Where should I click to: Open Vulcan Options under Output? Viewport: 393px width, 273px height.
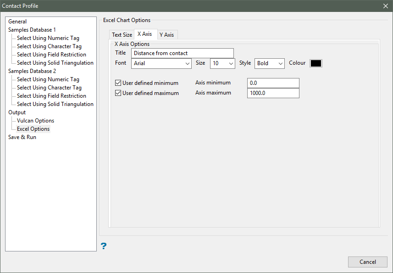pyautogui.click(x=35, y=121)
